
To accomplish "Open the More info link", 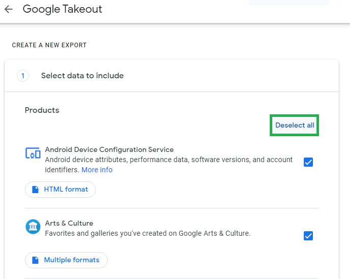I will tap(97, 170).
